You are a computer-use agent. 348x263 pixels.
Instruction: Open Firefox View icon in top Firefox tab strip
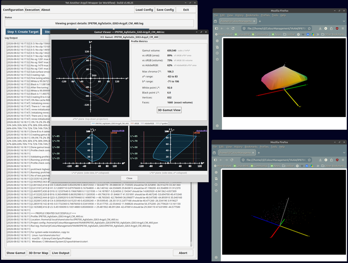click(x=215, y=21)
